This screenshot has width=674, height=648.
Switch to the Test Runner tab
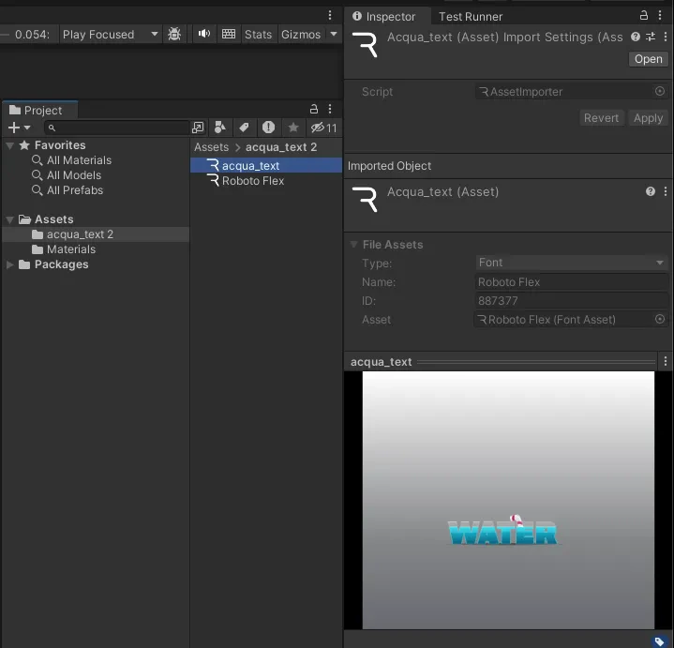[x=471, y=16]
